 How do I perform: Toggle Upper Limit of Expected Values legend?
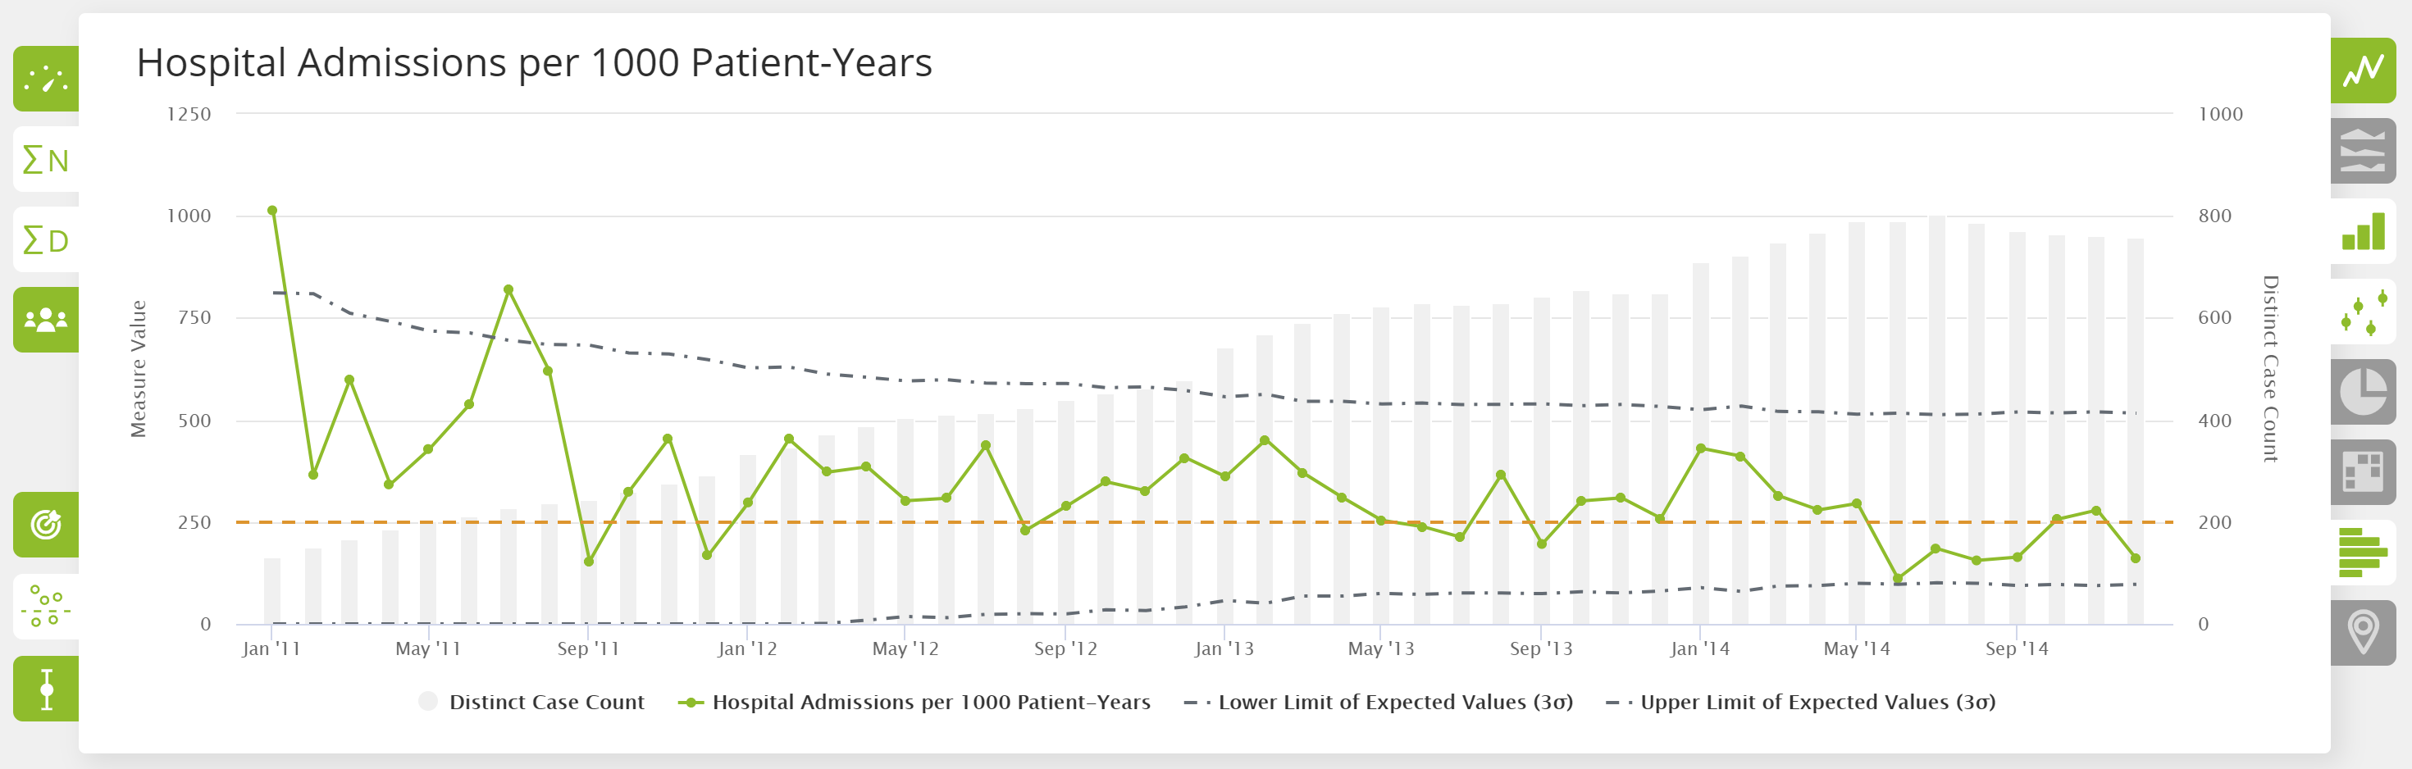[x=1810, y=701]
